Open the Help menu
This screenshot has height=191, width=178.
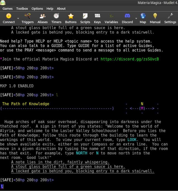[50, 9]
